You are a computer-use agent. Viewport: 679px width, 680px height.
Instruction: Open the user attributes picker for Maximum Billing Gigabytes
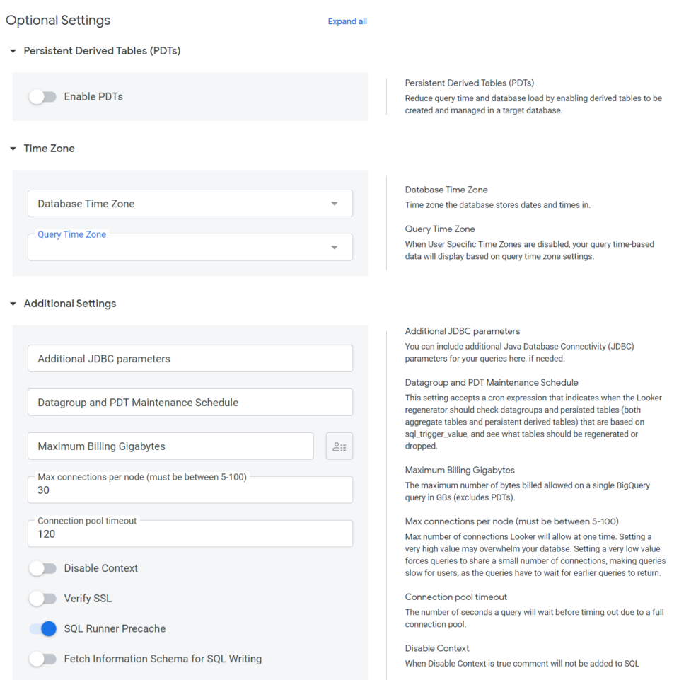coord(339,446)
